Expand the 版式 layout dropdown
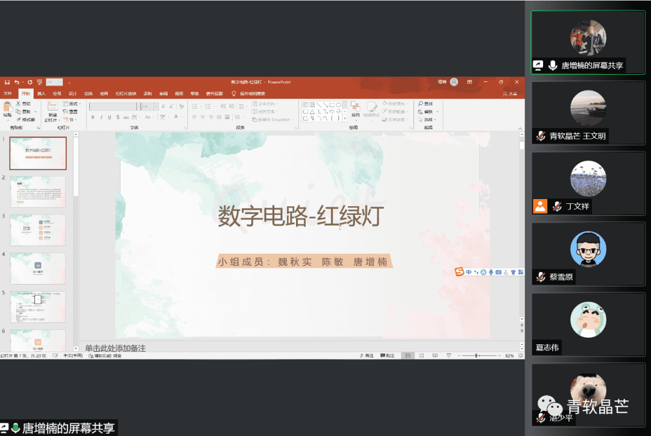 point(71,104)
